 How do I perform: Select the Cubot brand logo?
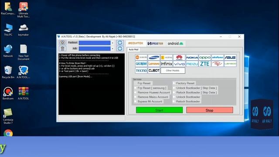(x=154, y=71)
